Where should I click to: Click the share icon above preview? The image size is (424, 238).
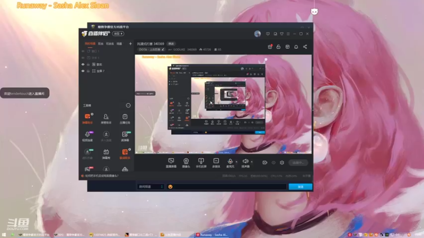click(x=305, y=47)
